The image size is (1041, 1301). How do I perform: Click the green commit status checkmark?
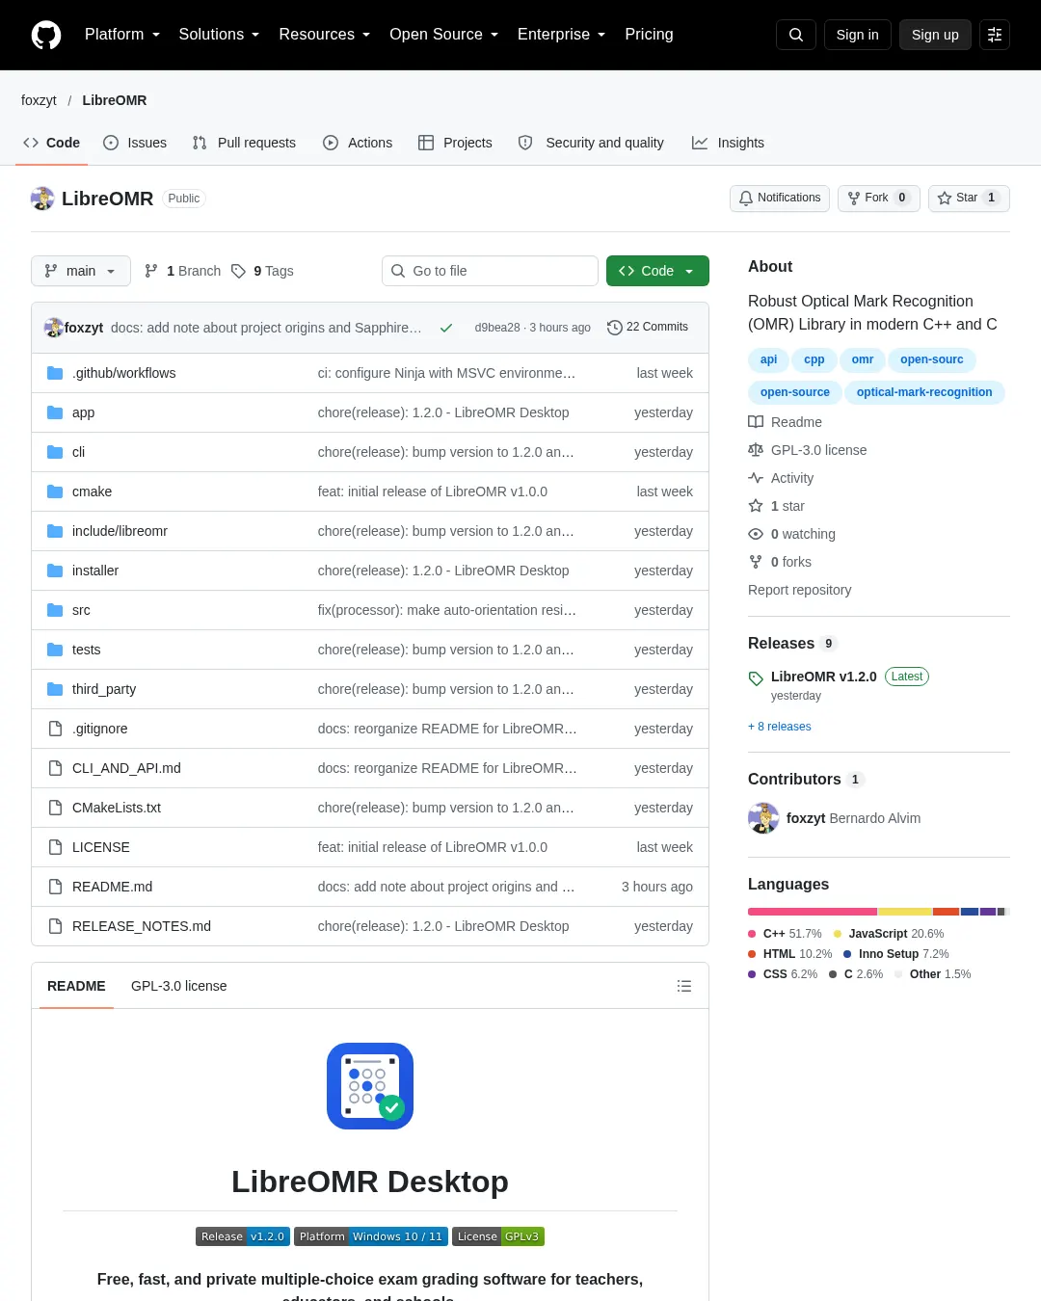click(446, 328)
